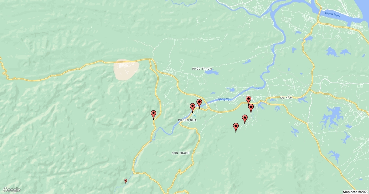The image size is (369, 194).
Task: Click the small red marker near the Google logo
Action: tap(125, 181)
